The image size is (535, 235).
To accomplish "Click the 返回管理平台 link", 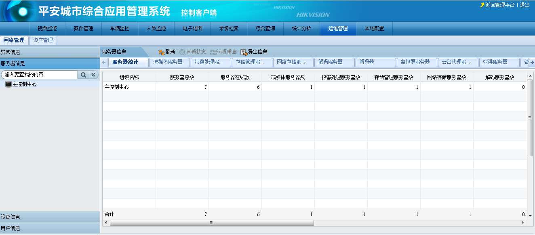I will tap(500, 5).
